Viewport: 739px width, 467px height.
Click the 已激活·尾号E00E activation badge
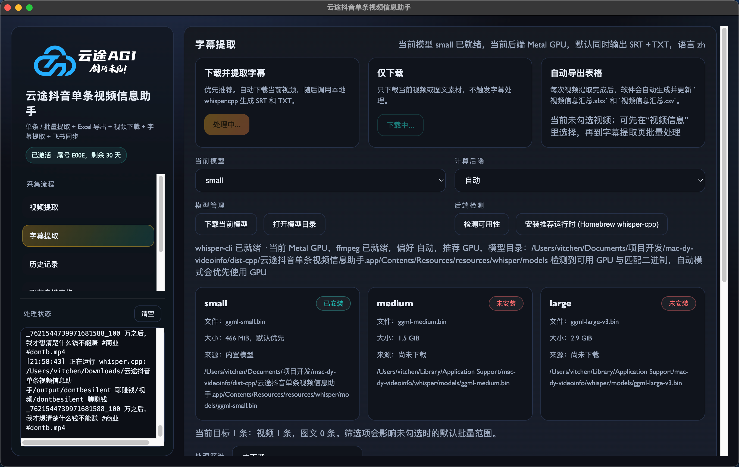[76, 155]
